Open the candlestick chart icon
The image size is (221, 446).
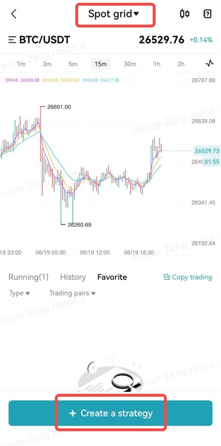(185, 14)
